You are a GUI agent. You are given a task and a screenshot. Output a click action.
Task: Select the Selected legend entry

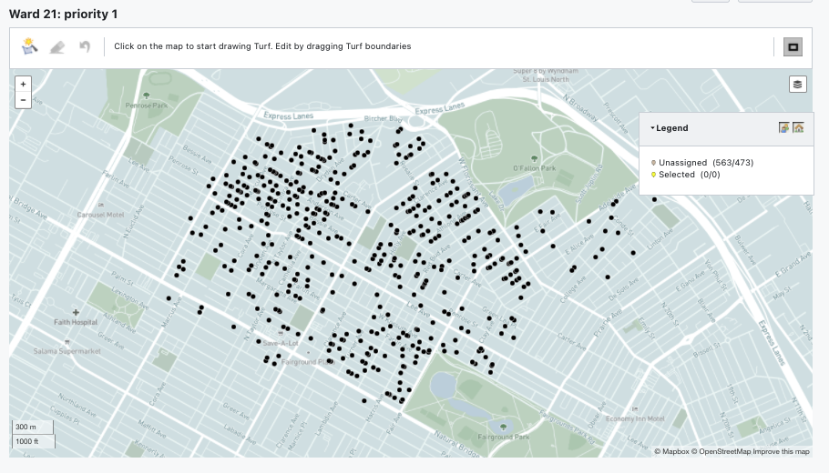(x=689, y=175)
